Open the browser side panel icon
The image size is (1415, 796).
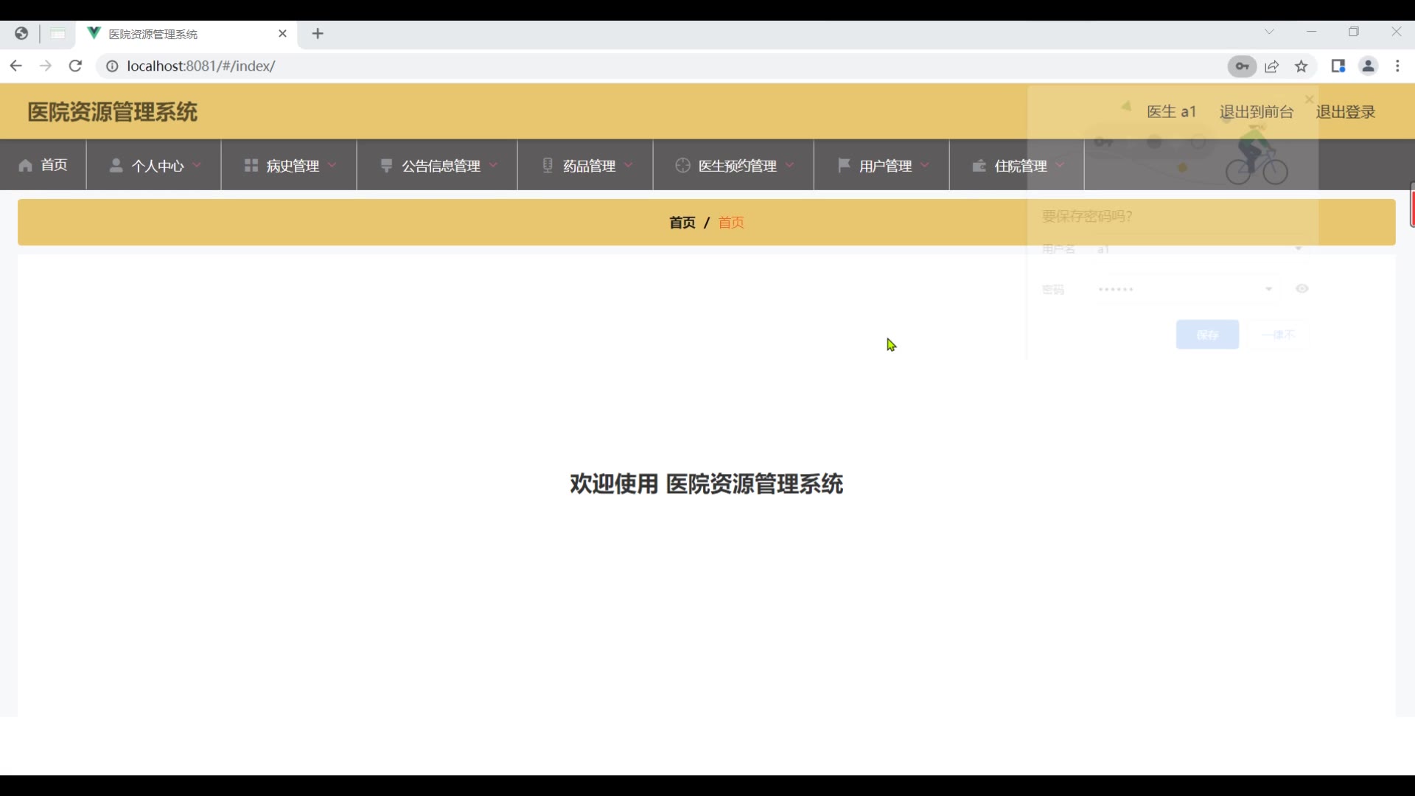coord(1338,66)
